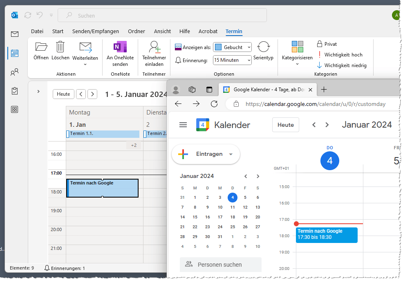Viewport: 403px width, 281px height.
Task: Open the Mail view in Outlook sidebar
Action: pyautogui.click(x=15, y=34)
